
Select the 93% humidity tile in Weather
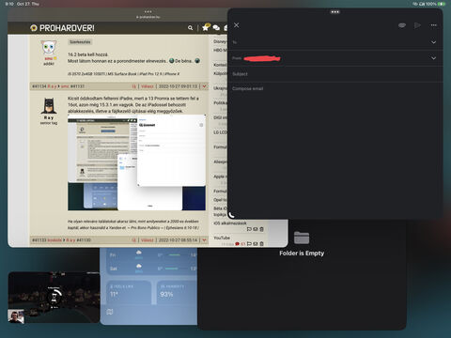click(176, 292)
